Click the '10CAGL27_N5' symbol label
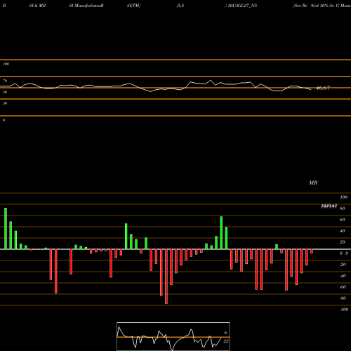 tap(242, 6)
